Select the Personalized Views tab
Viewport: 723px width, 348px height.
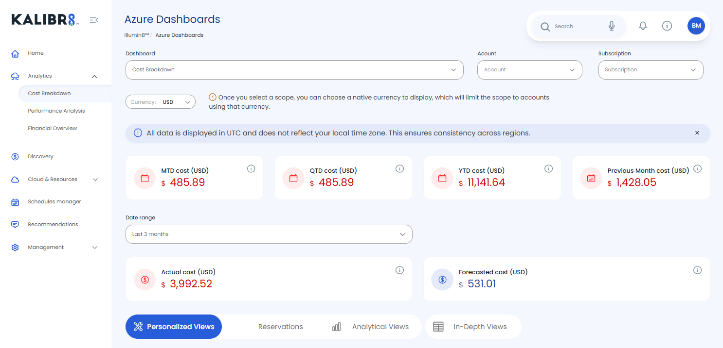tap(174, 327)
